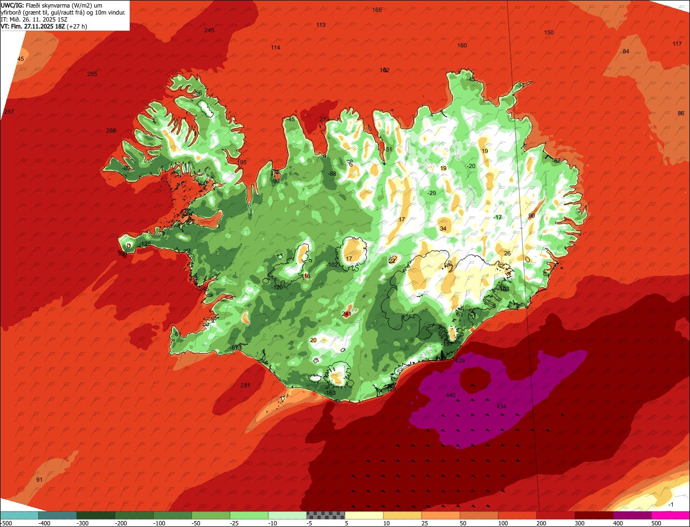Click the map value "91" in the southwest sea
This screenshot has height=527, width=690.
click(x=39, y=480)
